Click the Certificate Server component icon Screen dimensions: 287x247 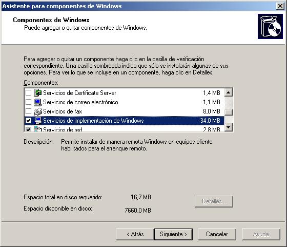point(38,93)
